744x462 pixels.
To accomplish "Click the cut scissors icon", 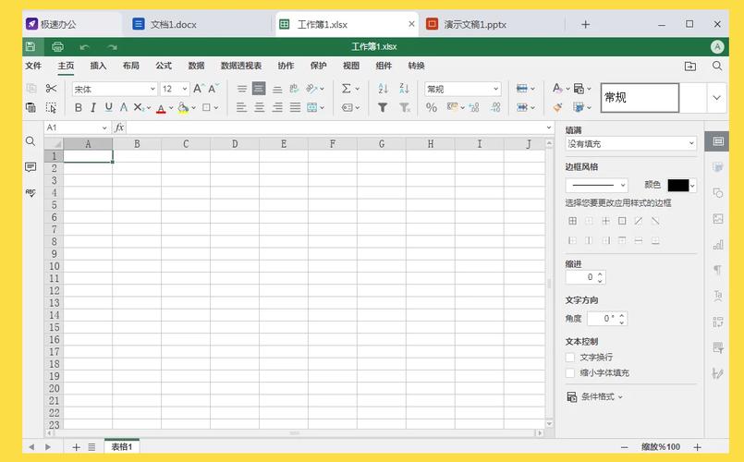I will pos(51,88).
